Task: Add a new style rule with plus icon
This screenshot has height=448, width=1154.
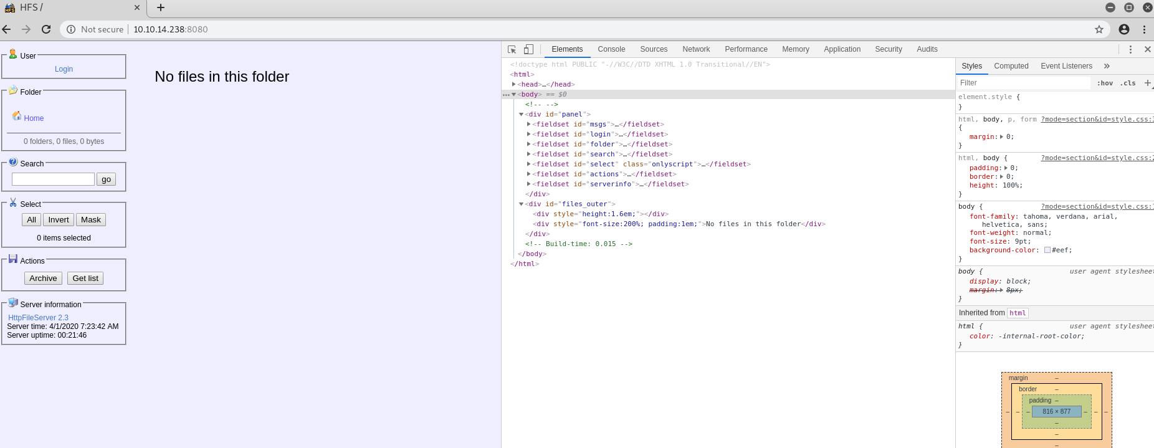Action: (1147, 83)
